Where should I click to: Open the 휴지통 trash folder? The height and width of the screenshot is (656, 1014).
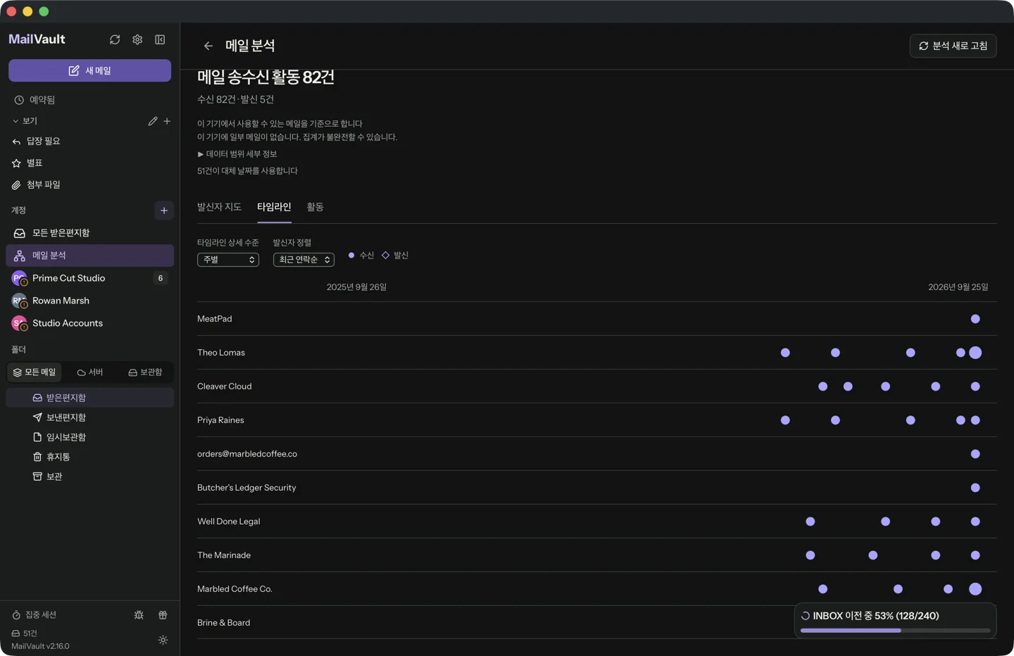[x=90, y=457]
